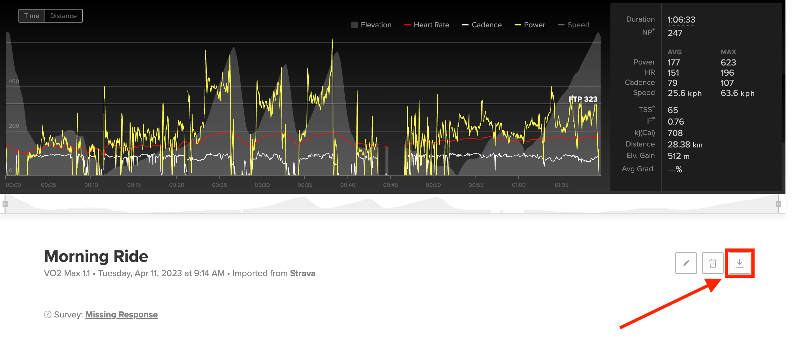Screen dimensions: 795x340
Task: Toggle Heart Rate series in legend
Action: tap(426, 25)
